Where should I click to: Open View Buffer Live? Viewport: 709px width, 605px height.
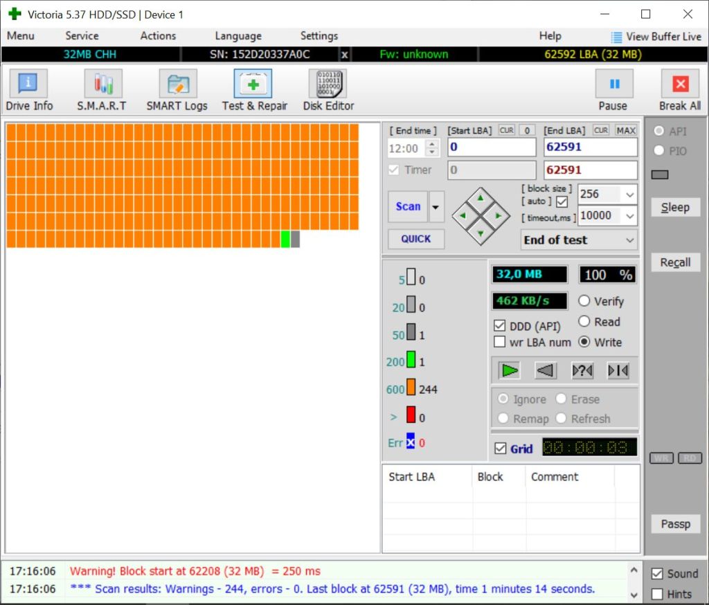tap(656, 37)
